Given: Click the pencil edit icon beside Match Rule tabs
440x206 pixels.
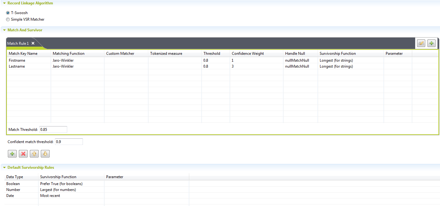Looking at the screenshot, I should (x=421, y=43).
